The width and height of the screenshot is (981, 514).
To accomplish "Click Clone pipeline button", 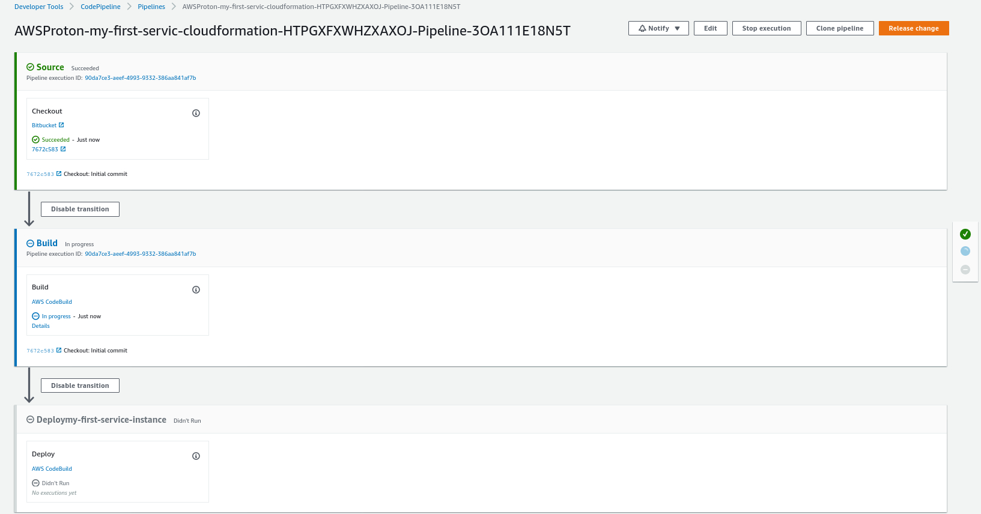I will [x=840, y=28].
